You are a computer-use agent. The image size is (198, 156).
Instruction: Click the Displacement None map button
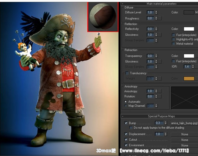pyautogui.click(x=184, y=134)
